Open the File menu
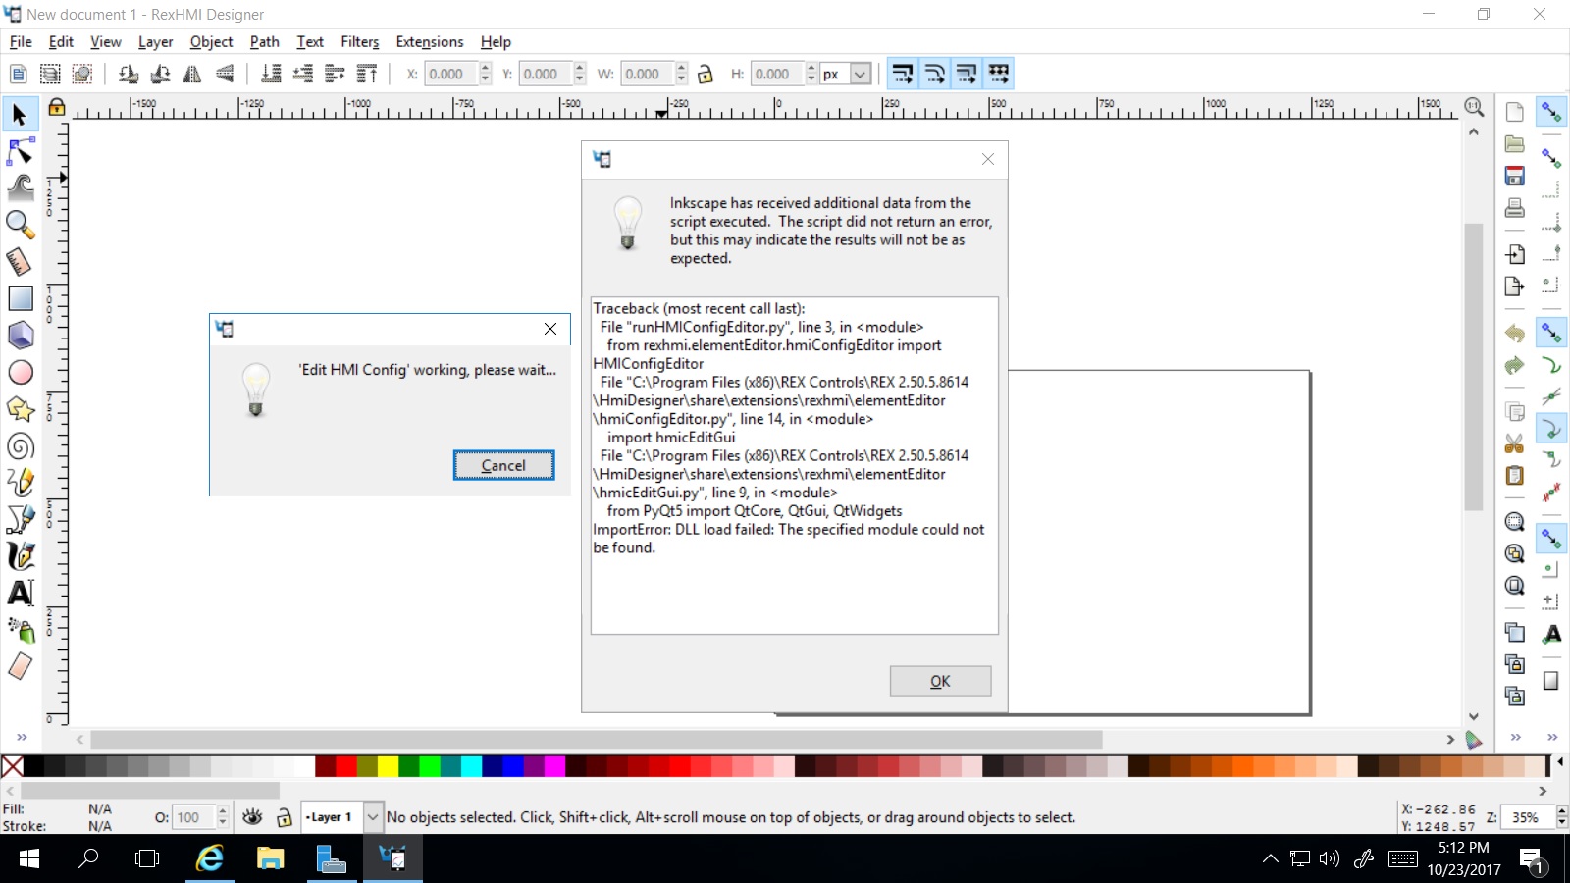The width and height of the screenshot is (1570, 883). [21, 42]
